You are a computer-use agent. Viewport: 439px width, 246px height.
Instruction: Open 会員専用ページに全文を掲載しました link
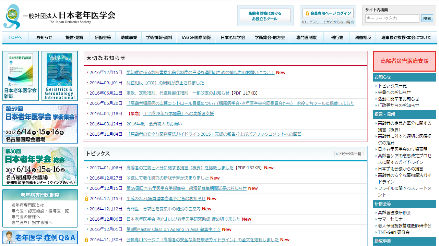point(203,240)
